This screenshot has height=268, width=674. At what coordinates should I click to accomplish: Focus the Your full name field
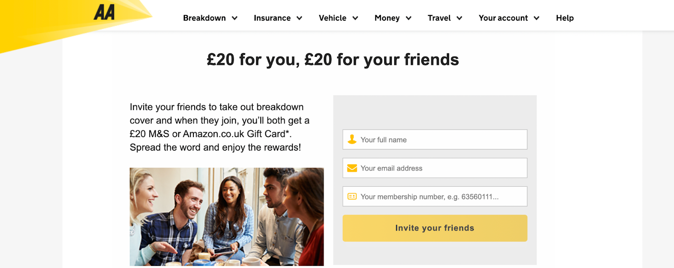[x=440, y=140]
